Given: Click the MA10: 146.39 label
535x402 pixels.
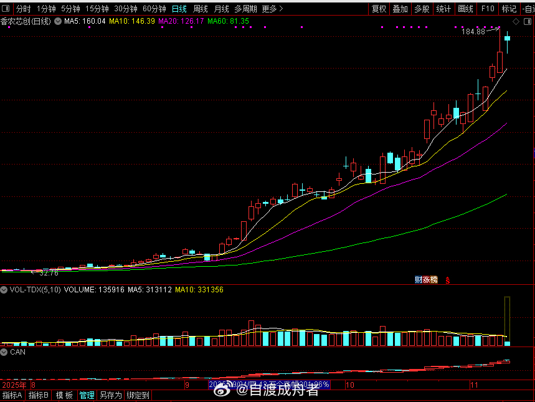Looking at the screenshot, I should (x=132, y=22).
